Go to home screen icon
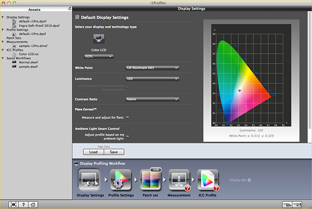 tap(33, 204)
